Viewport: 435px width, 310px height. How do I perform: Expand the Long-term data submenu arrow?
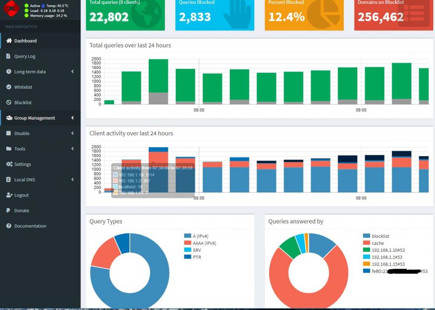(72, 72)
